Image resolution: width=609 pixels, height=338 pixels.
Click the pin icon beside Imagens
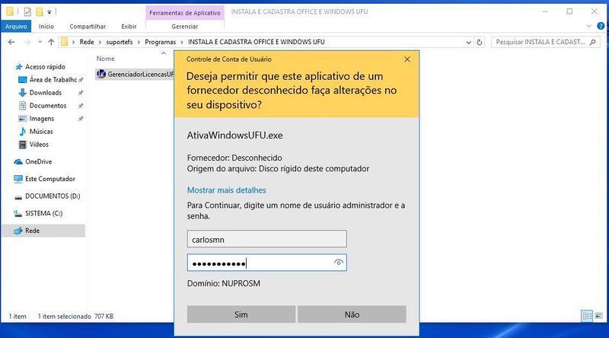click(x=81, y=119)
